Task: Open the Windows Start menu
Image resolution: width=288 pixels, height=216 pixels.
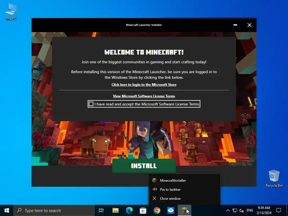Action: pos(7,210)
